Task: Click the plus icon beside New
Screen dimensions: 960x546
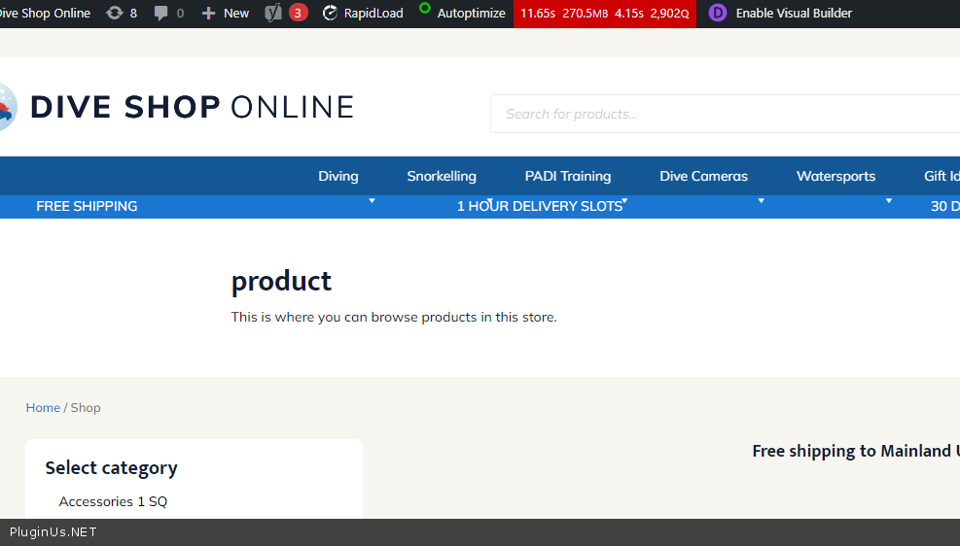Action: [208, 14]
